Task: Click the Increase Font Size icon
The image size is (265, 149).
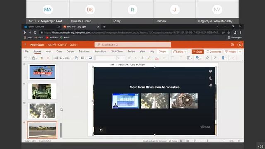Action: tap(129, 58)
